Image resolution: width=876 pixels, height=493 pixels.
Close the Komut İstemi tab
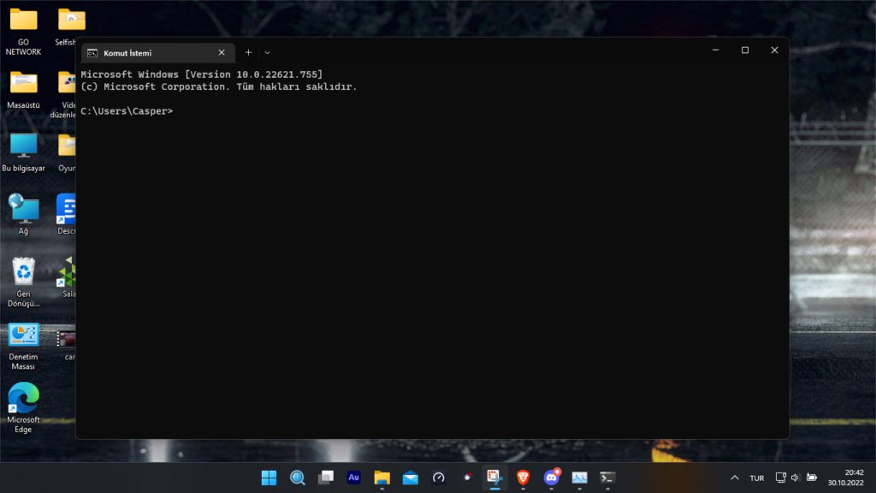coord(222,53)
